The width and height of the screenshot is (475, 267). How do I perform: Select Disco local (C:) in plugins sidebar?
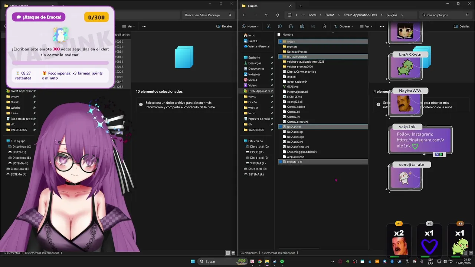(x=259, y=146)
